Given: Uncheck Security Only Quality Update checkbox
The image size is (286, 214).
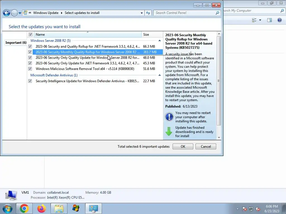Looking at the screenshot, I should [x=30, y=57].
